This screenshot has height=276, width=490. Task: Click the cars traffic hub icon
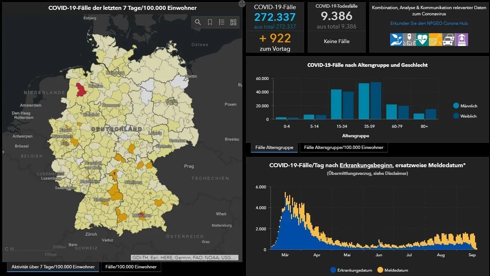tap(448, 39)
